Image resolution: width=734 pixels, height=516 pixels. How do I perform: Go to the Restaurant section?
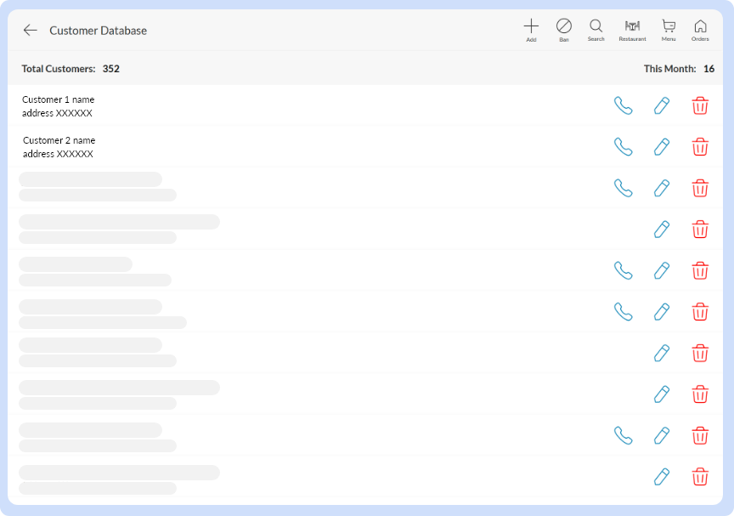click(632, 26)
